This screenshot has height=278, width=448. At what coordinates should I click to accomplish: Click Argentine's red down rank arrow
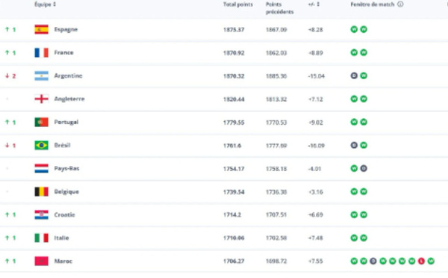click(7, 75)
